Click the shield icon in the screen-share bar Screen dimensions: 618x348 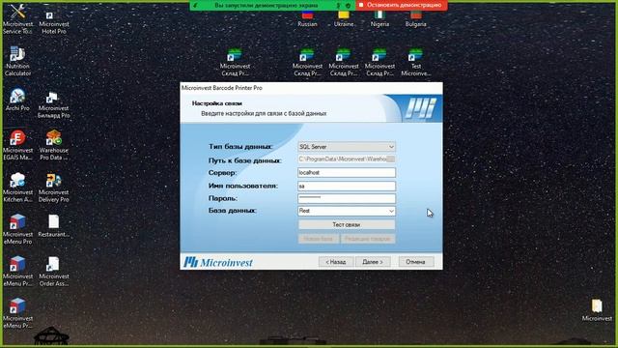tap(348, 6)
